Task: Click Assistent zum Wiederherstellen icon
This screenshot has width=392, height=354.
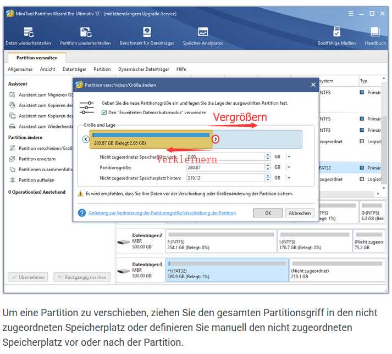Action: pos(12,126)
